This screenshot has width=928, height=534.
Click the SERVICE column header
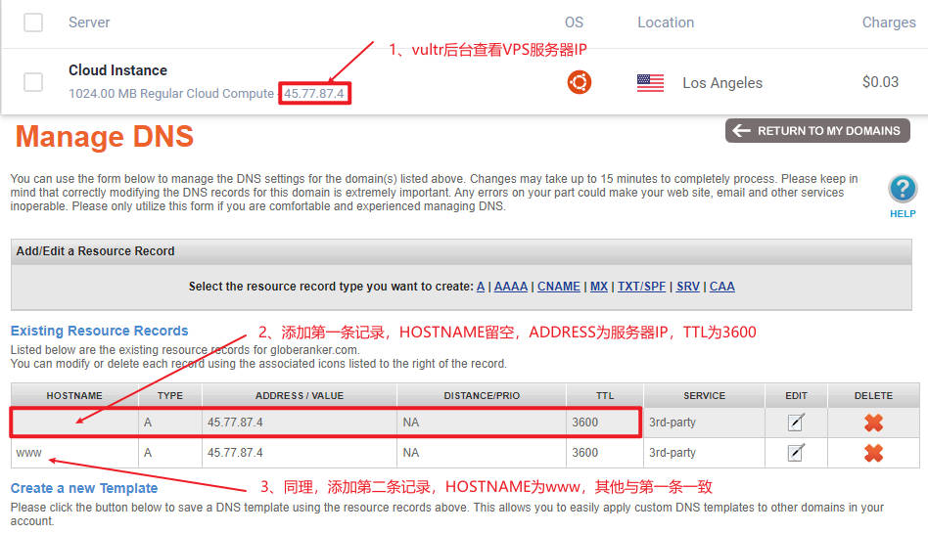click(x=704, y=396)
